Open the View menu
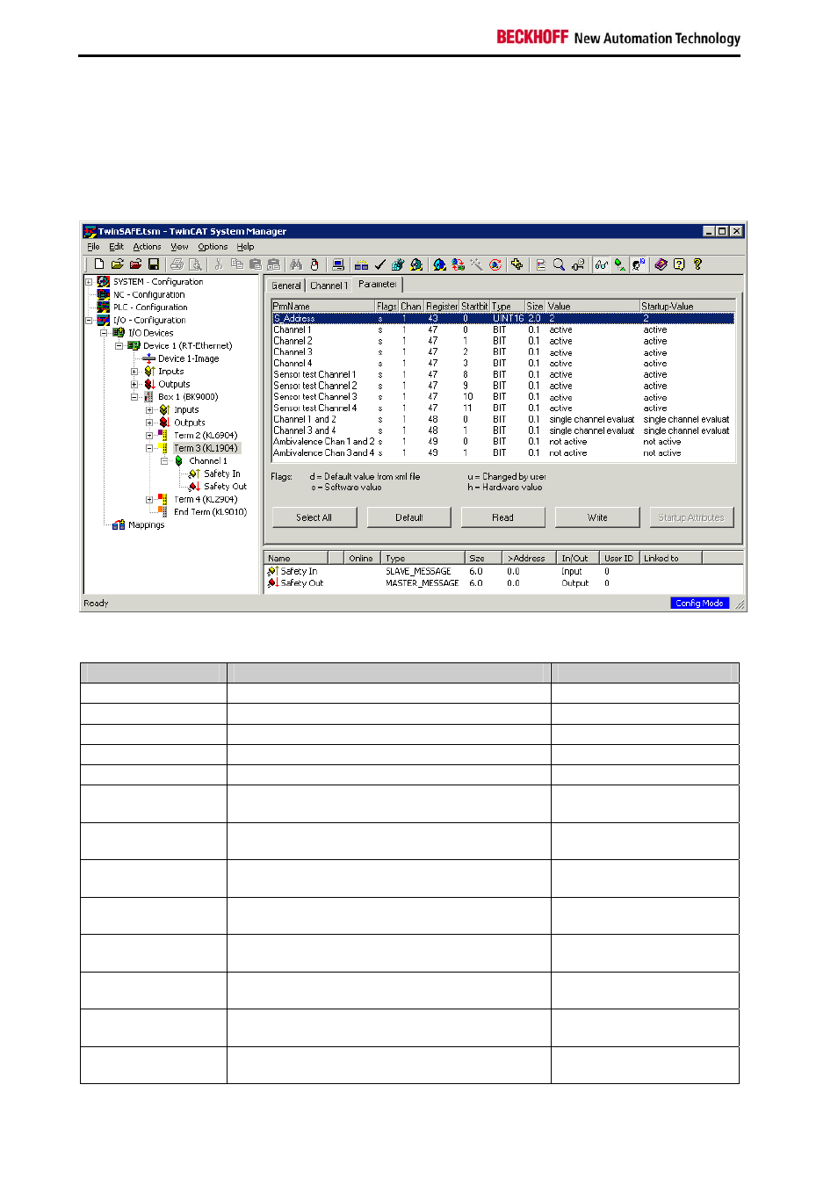This screenshot has width=838, height=1186. 179,247
